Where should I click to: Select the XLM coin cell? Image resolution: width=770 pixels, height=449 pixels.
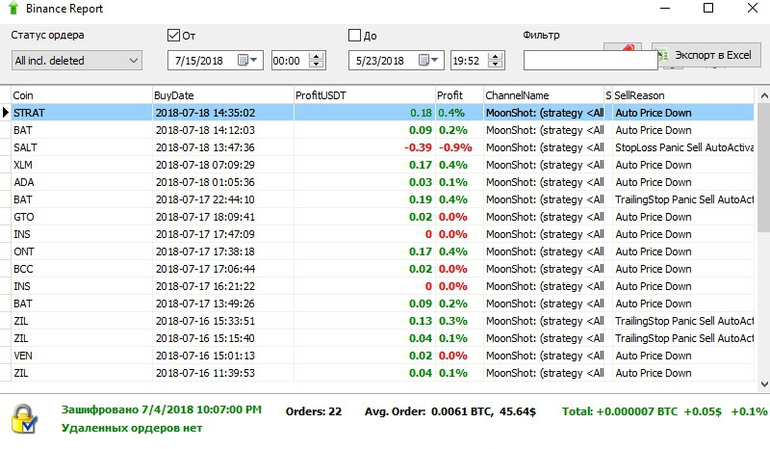pos(82,165)
